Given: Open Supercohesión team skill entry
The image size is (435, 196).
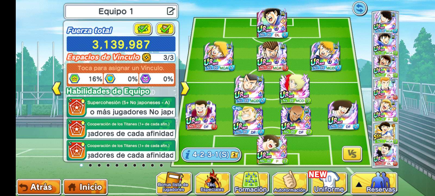Looking at the screenshot, I should (121, 108).
